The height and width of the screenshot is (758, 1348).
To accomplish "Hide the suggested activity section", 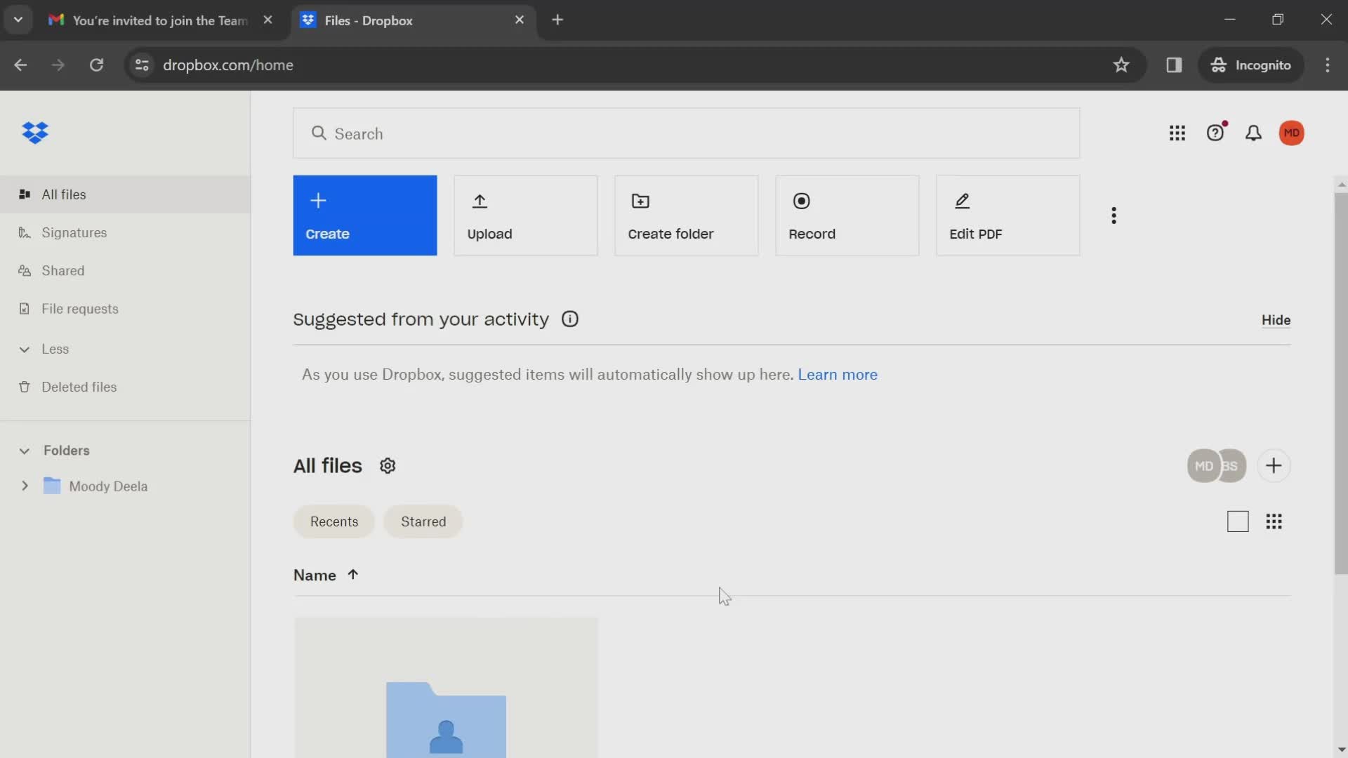I will 1276,320.
